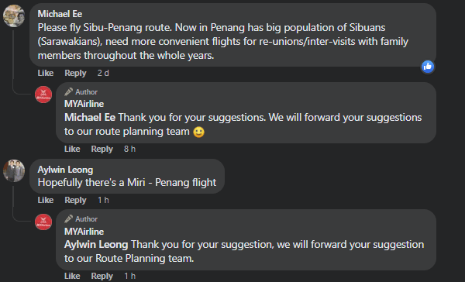Open MYAirline avatar on first reply
The image size is (465, 282).
[43, 95]
